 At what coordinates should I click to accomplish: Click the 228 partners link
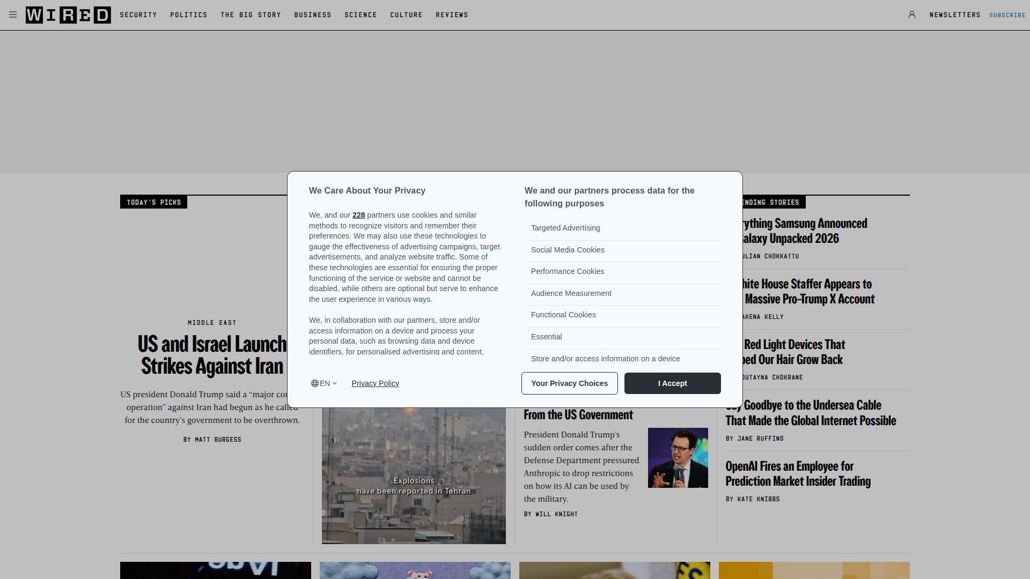358,215
